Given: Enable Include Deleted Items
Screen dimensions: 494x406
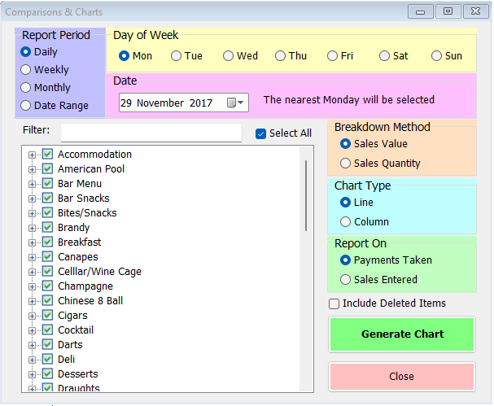Looking at the screenshot, I should (x=334, y=303).
